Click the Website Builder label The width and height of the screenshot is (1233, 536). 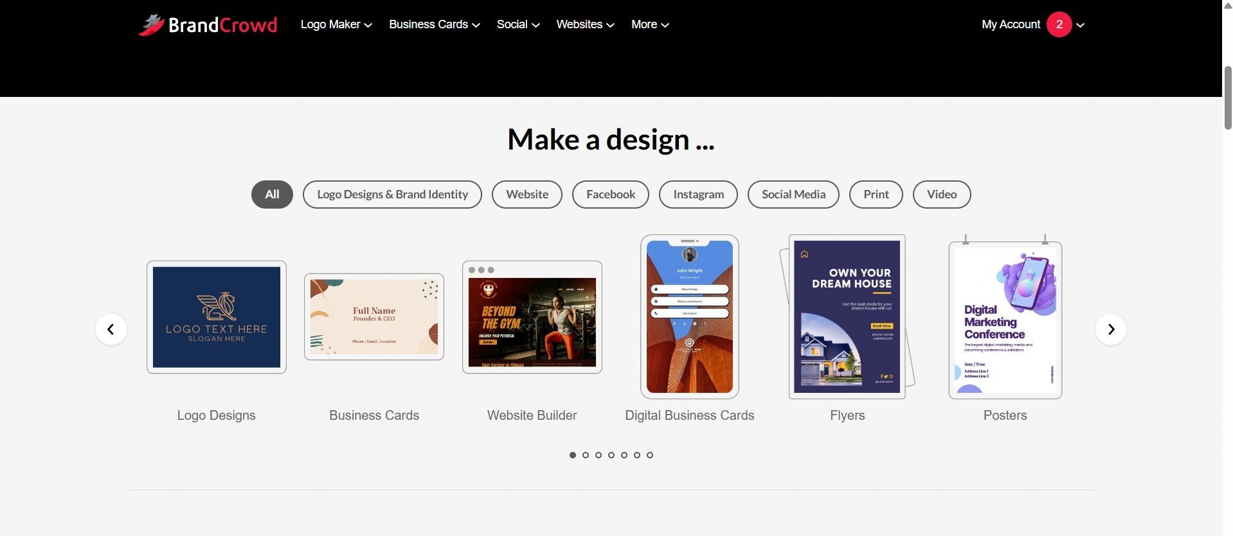532,415
